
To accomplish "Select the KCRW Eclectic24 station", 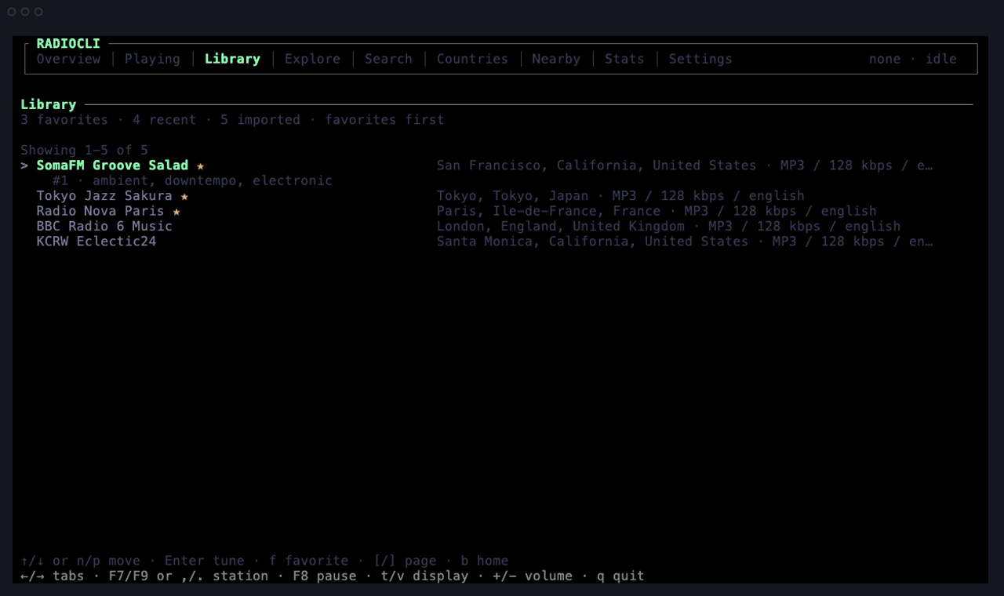I will click(x=96, y=242).
